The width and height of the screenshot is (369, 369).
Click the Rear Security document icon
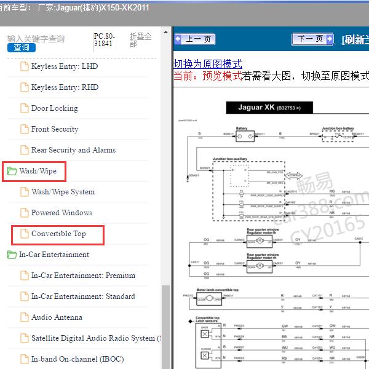coord(25,150)
